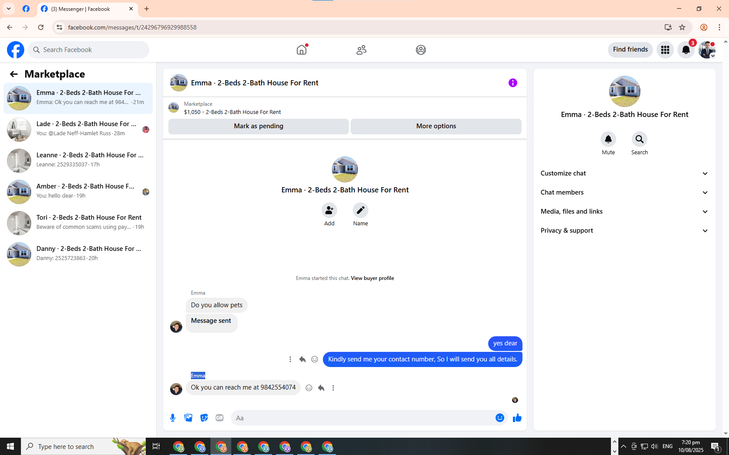
Task: Click Find friends button
Action: coord(630,50)
